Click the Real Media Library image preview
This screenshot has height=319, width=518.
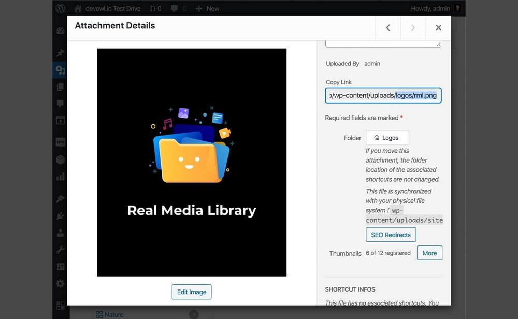tap(192, 163)
